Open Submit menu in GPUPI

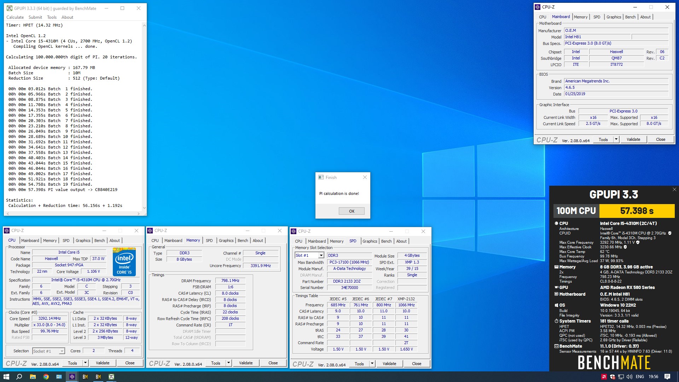35,17
